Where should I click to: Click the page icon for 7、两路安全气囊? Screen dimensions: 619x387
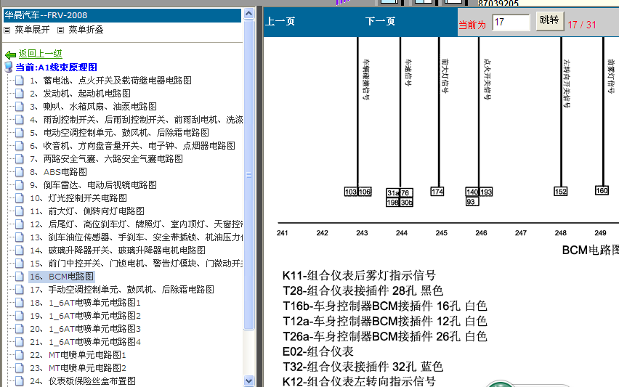coord(20,158)
